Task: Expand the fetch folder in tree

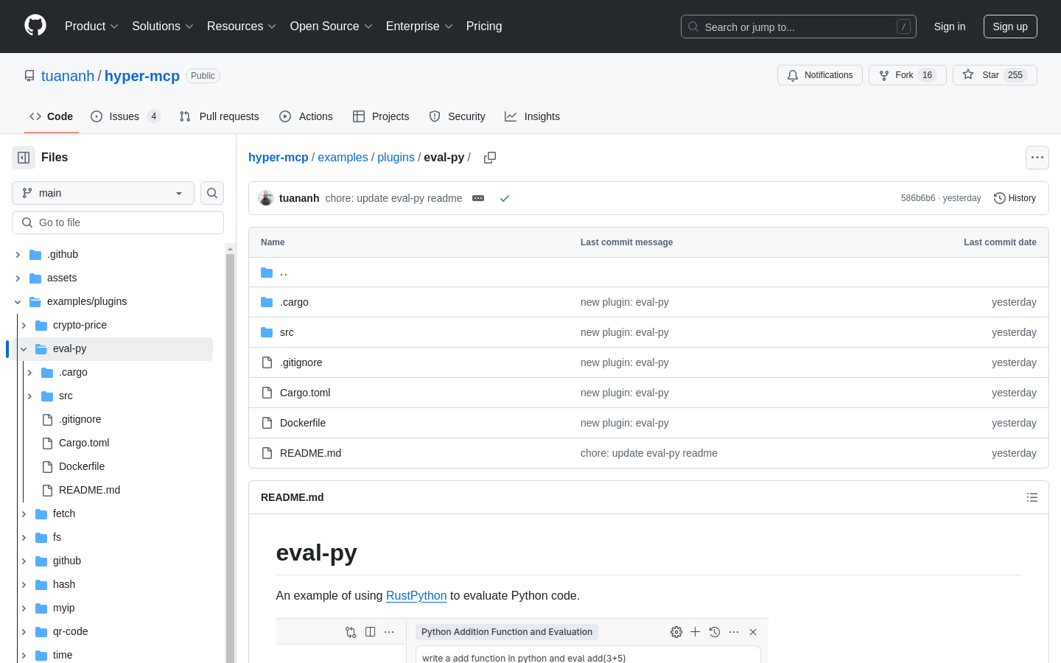Action: [x=24, y=513]
